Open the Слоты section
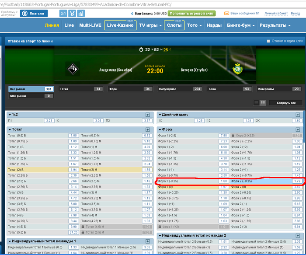 click(x=174, y=25)
